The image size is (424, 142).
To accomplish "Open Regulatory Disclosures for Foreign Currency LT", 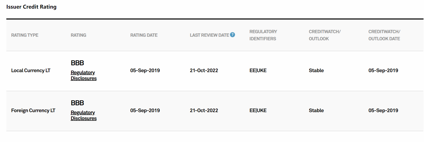I will click(x=83, y=115).
